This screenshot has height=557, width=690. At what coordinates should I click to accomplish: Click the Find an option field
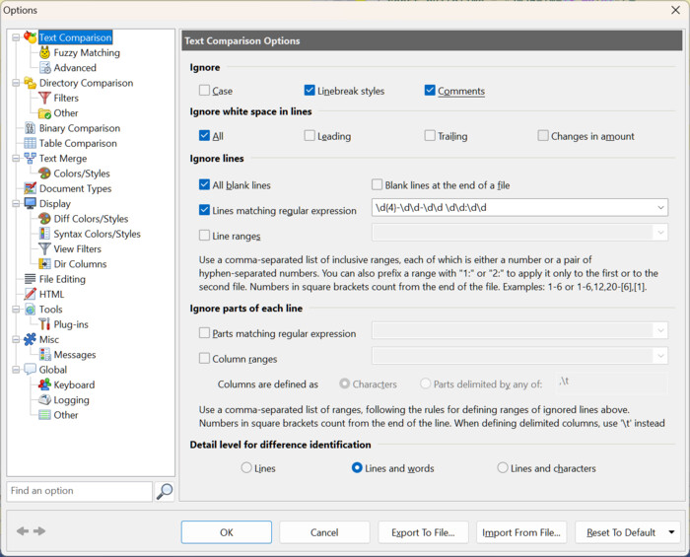79,491
